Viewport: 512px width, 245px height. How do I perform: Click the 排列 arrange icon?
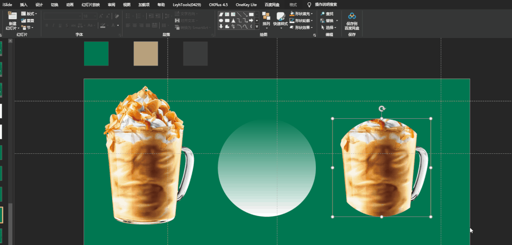pos(266,16)
